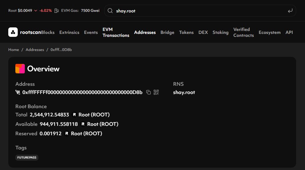Submit search with the enter arrow icon
The image size is (305, 170).
(290, 11)
